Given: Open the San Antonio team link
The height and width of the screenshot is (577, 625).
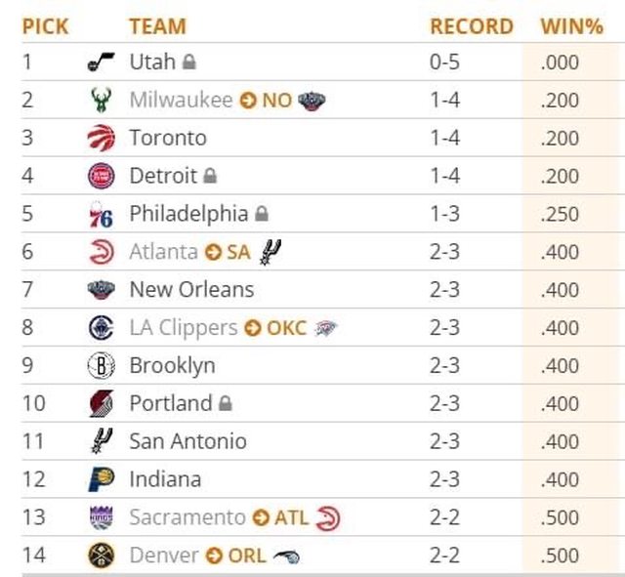Looking at the screenshot, I should click(187, 441).
